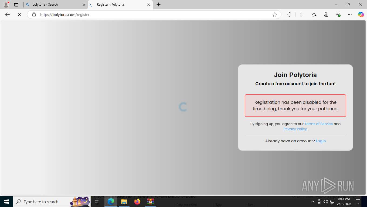
Task: Open the notification center icon
Action: [x=358, y=202]
